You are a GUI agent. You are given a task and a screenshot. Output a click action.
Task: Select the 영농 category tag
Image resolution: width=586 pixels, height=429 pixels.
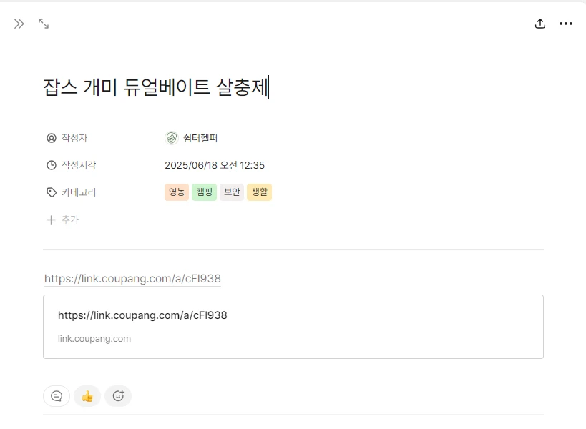coord(177,192)
